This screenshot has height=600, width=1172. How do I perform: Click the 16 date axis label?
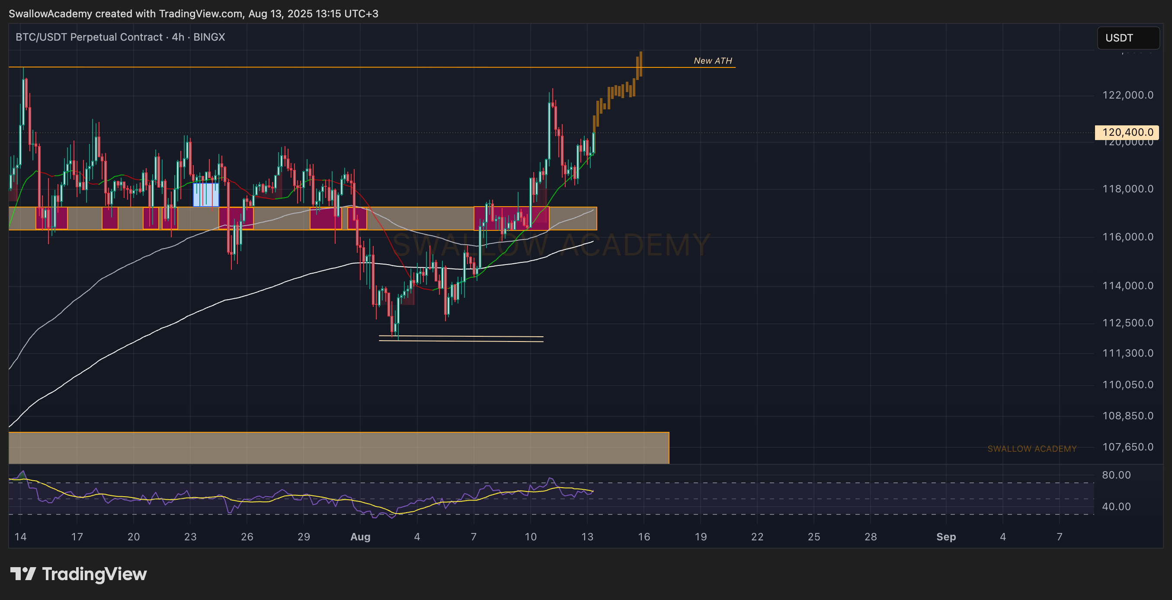tap(644, 537)
